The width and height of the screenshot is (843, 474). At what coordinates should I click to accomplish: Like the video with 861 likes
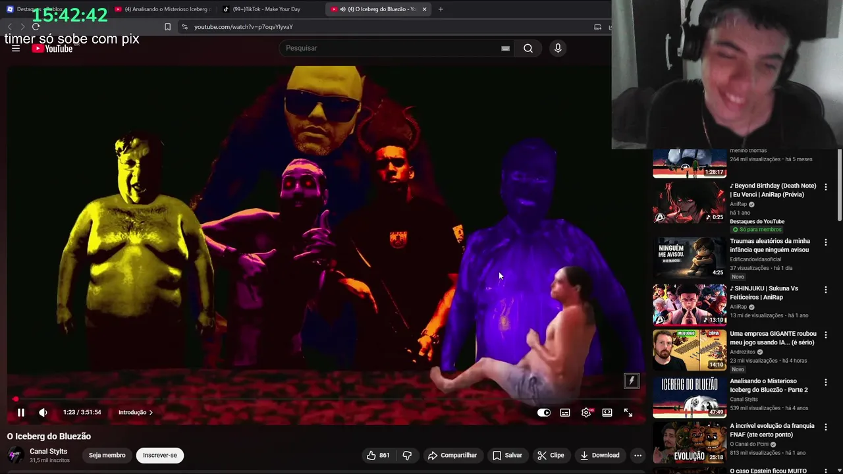379,455
